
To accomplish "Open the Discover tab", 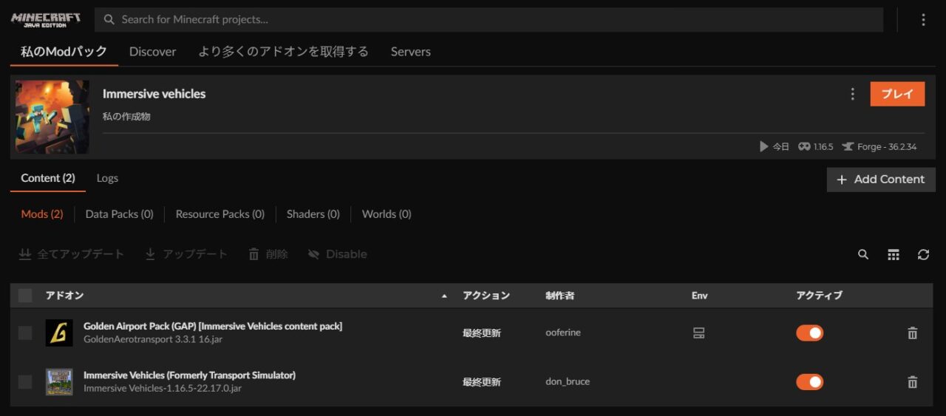I will coord(152,52).
